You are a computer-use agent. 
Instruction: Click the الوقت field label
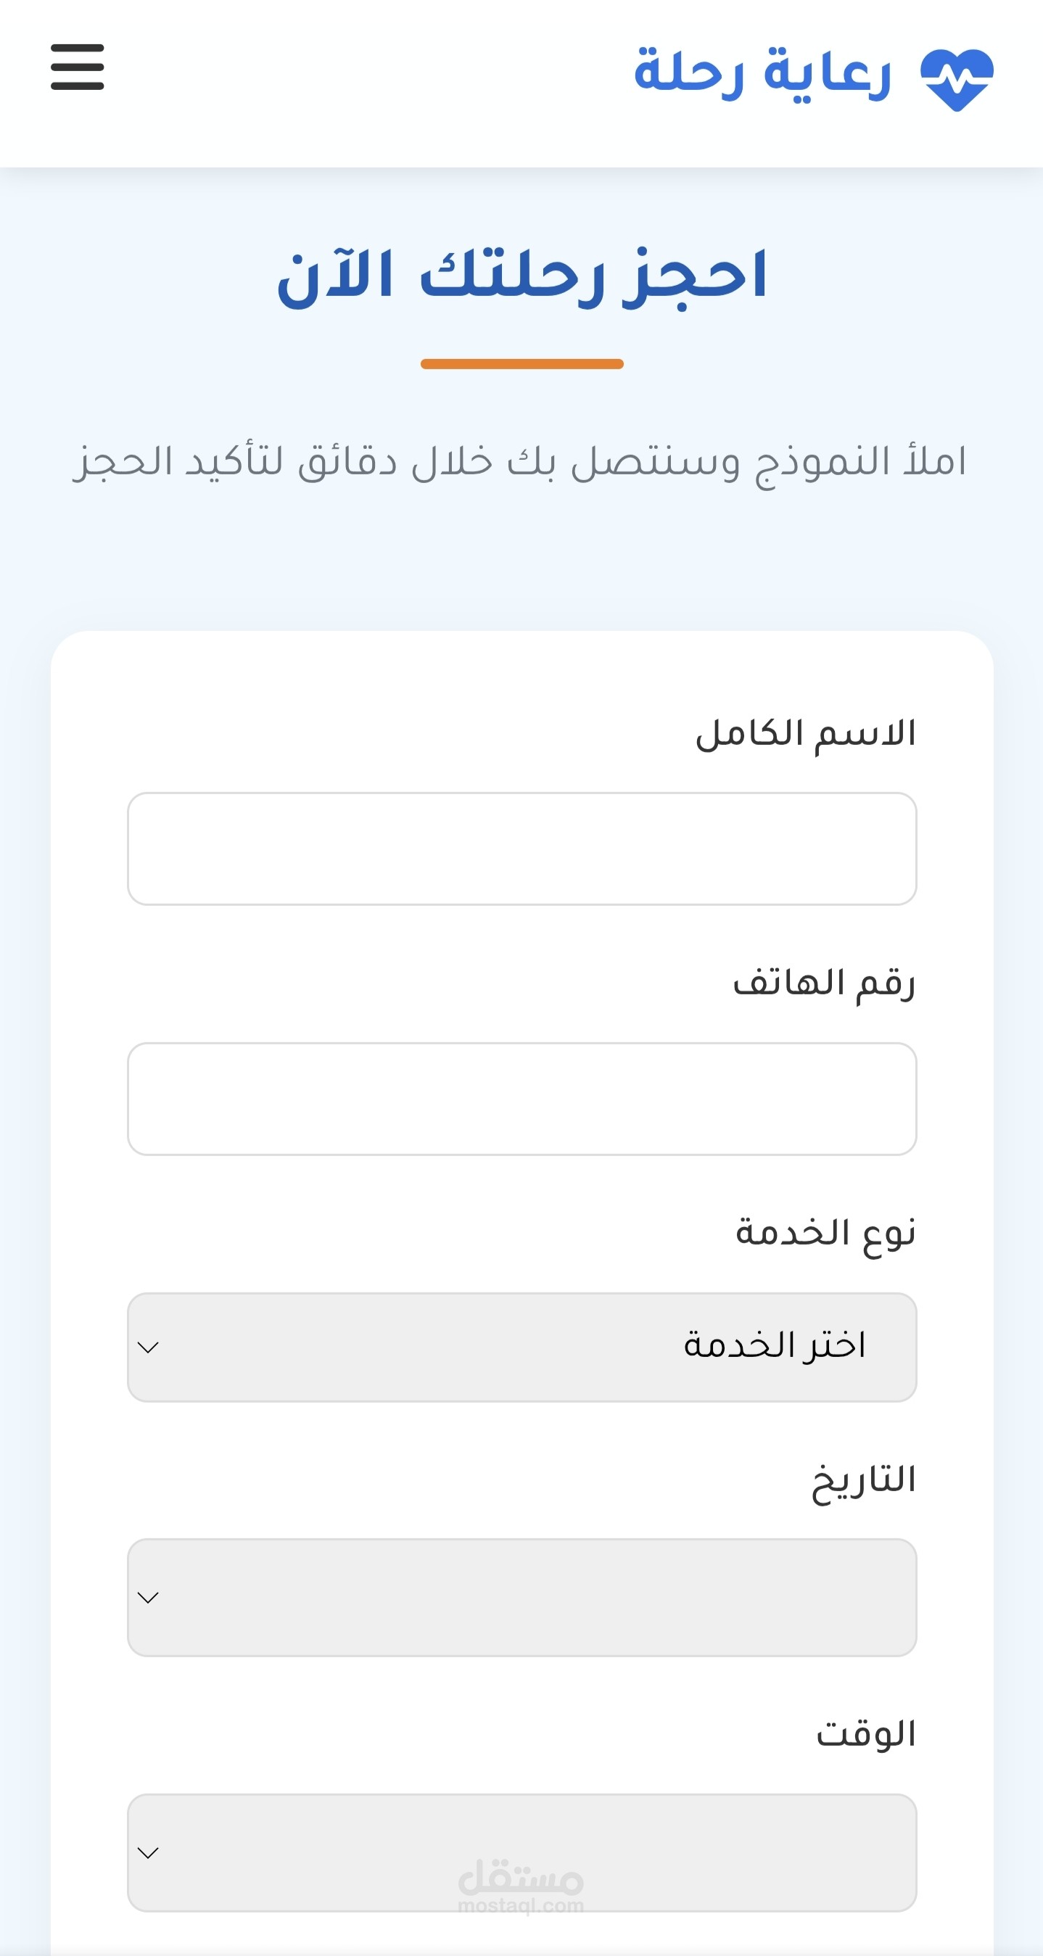(x=866, y=1734)
